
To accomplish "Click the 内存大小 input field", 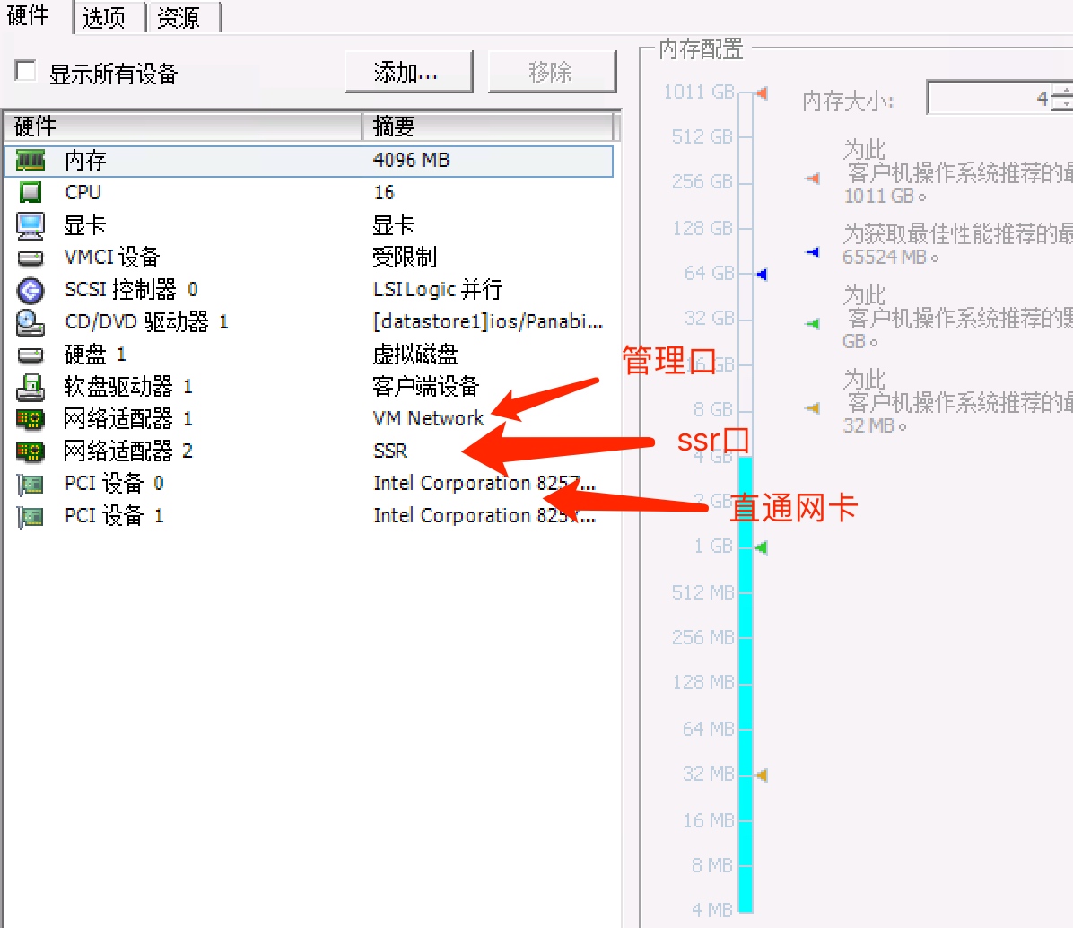I will (990, 98).
